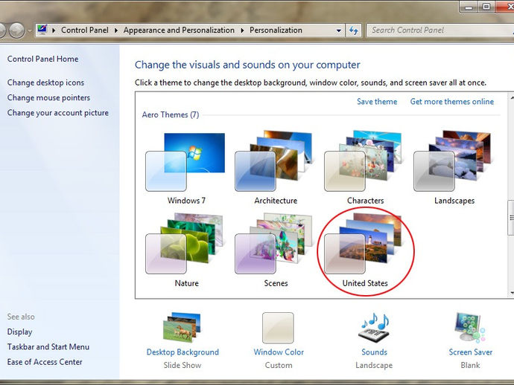The image size is (514, 385).
Task: Click the Screen Saver link text
Action: [x=470, y=352]
